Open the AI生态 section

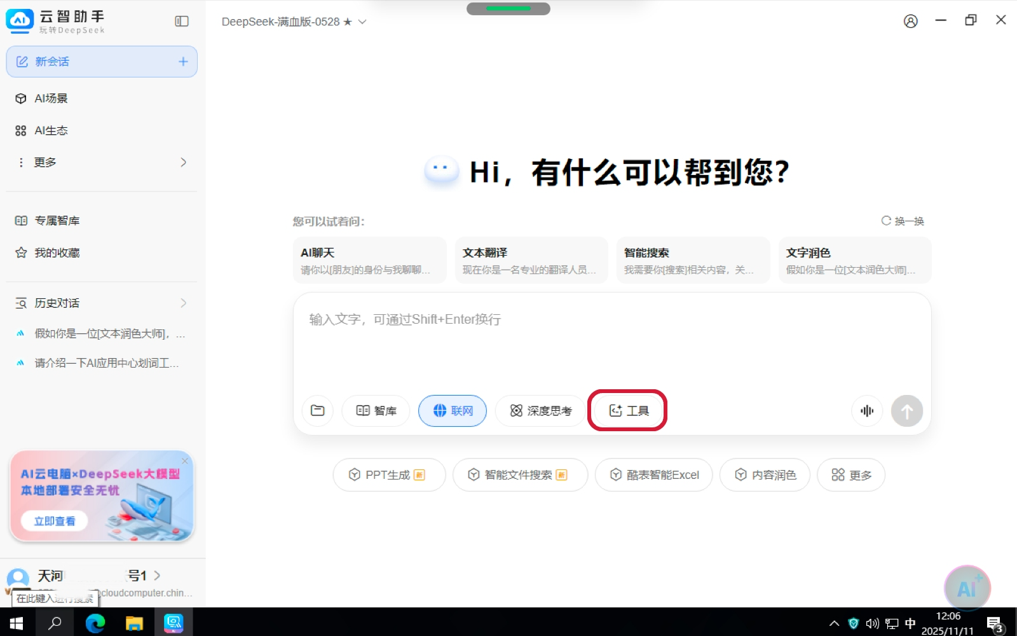[102, 130]
